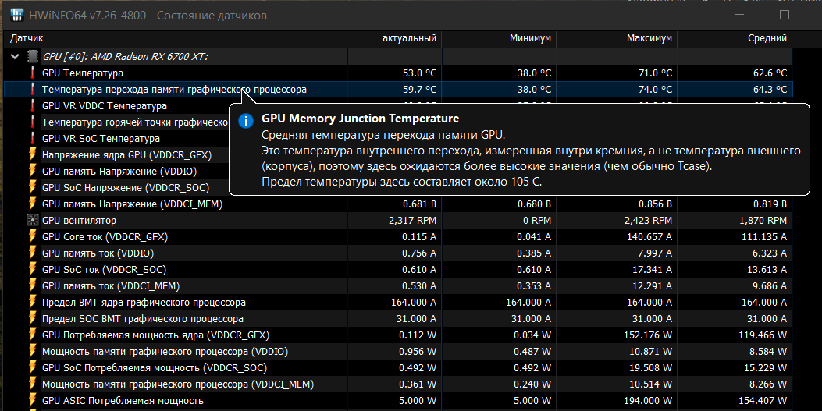
Task: Click the актуальный column header
Action: (x=394, y=38)
